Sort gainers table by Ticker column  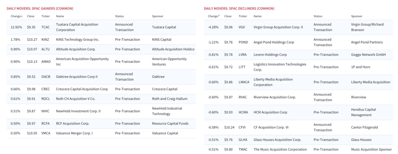tap(46, 16)
